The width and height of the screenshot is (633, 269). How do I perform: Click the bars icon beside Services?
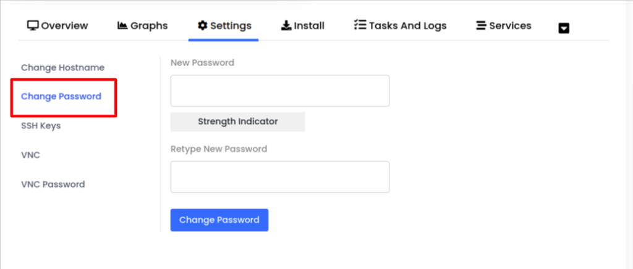tap(481, 26)
